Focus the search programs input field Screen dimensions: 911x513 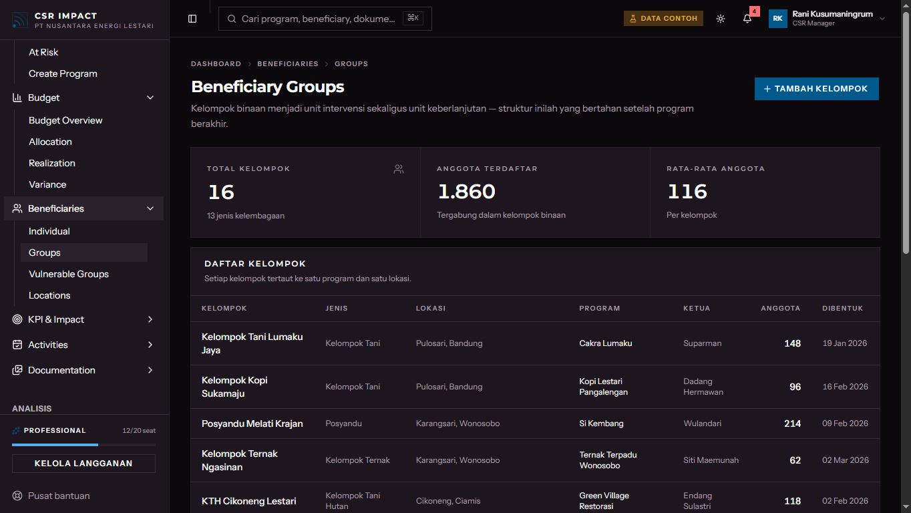point(325,19)
